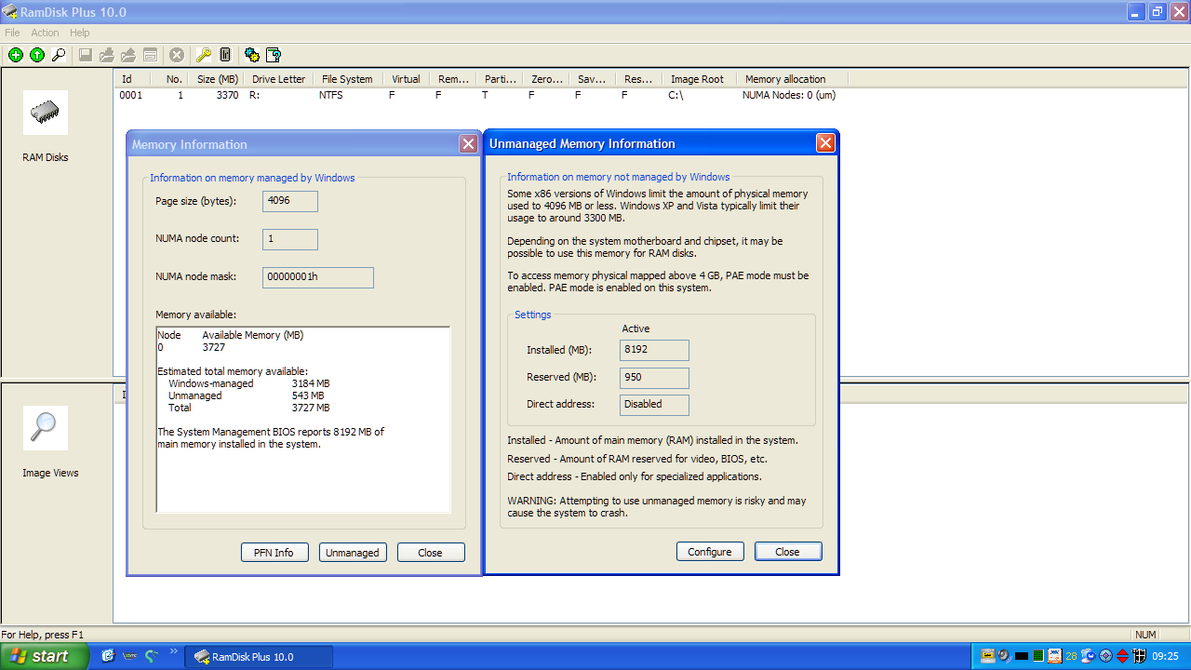Expand the quick launch chevron on taskbar
1191x670 pixels.
(x=173, y=653)
